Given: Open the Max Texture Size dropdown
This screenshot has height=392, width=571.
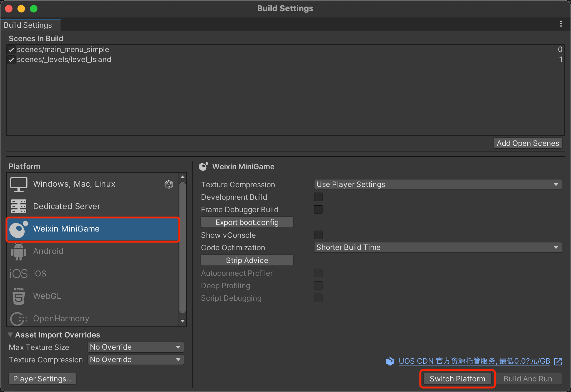Looking at the screenshot, I should coord(135,347).
